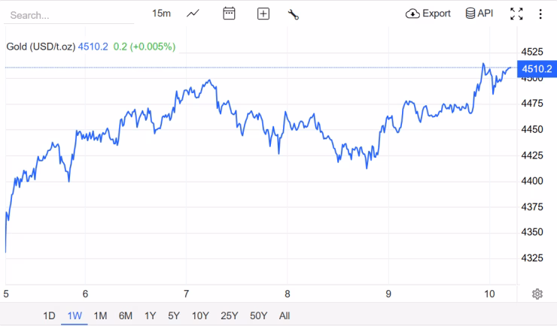
Task: Click the add comparison plus icon
Action: coord(263,14)
